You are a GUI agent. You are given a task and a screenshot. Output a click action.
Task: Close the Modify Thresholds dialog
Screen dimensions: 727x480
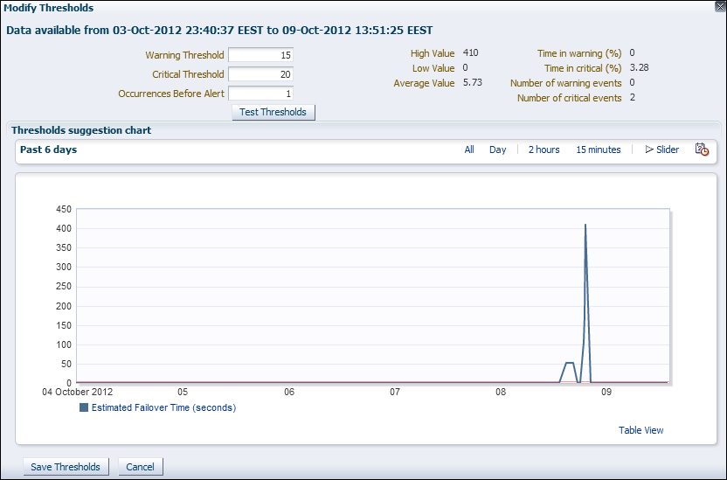pos(721,6)
